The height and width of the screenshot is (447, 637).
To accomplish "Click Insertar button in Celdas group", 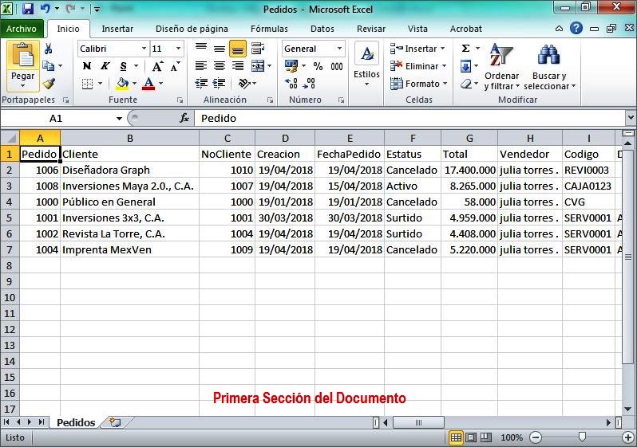I will [418, 49].
